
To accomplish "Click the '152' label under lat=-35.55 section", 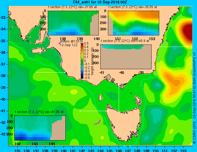I will (135, 39).
